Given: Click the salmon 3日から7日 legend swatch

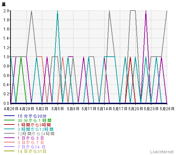Looking at the screenshot, I should click(9, 142).
